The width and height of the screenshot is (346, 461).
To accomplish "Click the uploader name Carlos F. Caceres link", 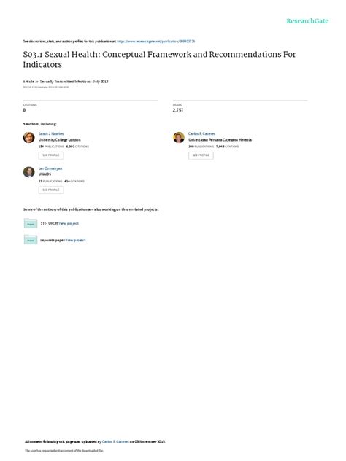I will pyautogui.click(x=115, y=441).
